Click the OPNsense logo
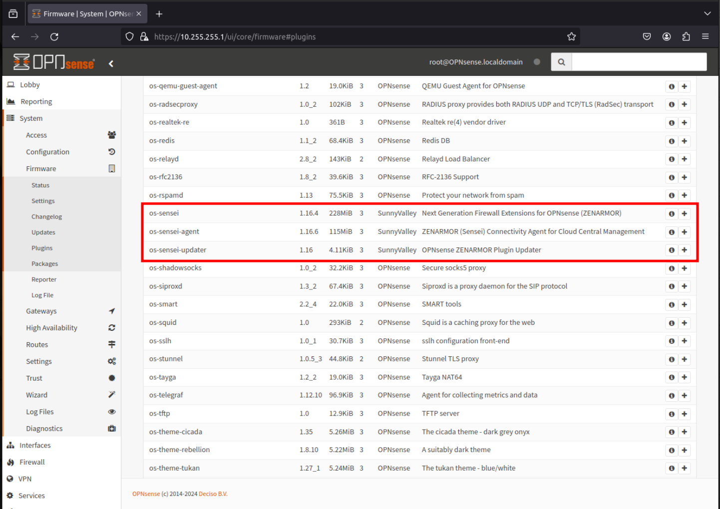The width and height of the screenshot is (720, 509). tap(53, 62)
